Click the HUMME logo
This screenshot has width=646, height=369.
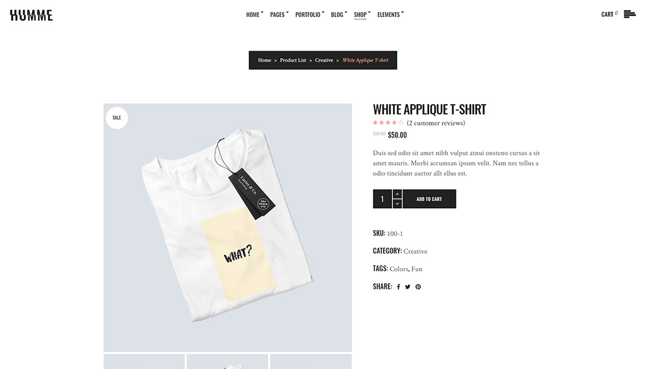click(x=32, y=15)
